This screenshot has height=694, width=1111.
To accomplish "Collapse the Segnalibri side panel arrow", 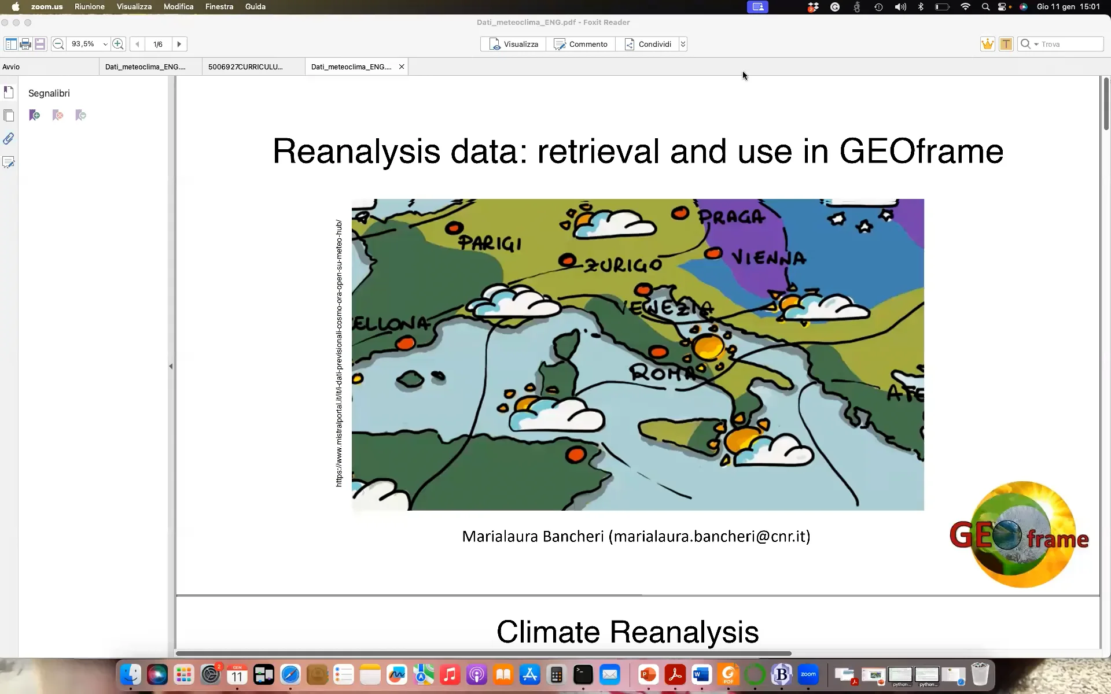I will [x=171, y=366].
